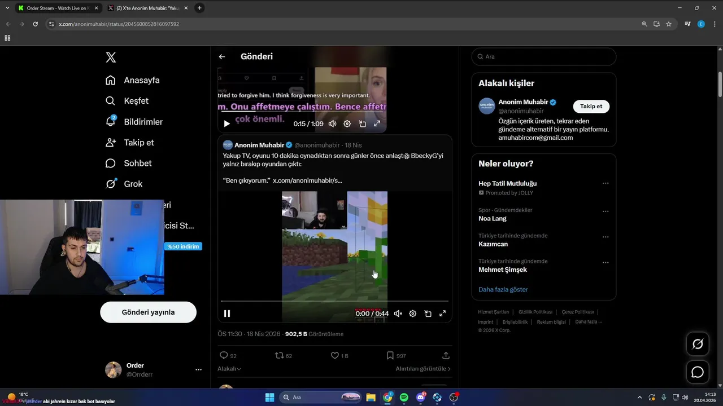This screenshot has width=723, height=406.
Task: Play the upper video at 0:15
Action: [227, 123]
